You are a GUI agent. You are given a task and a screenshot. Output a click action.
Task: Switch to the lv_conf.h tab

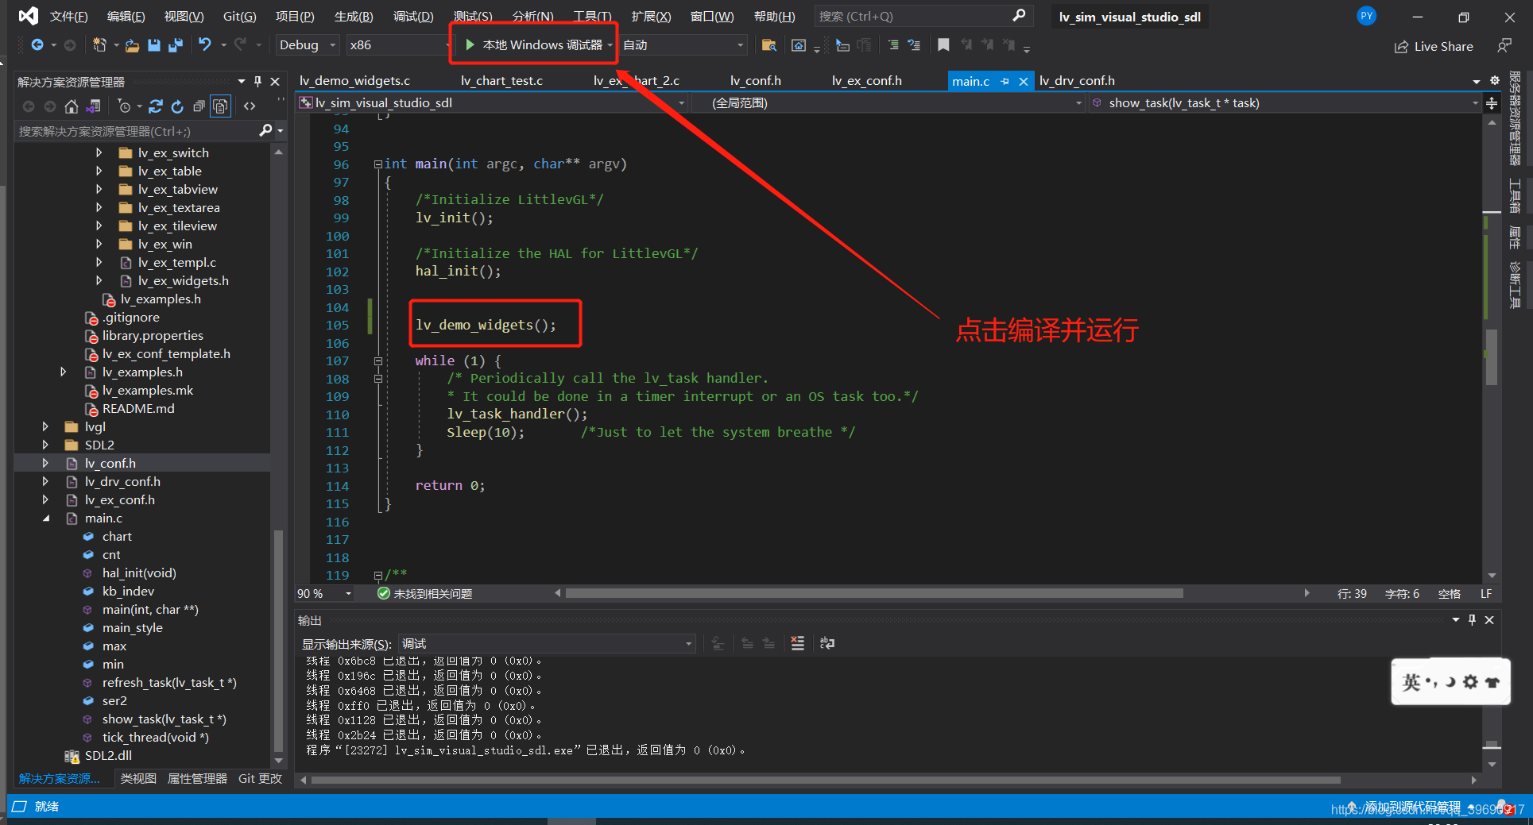755,80
